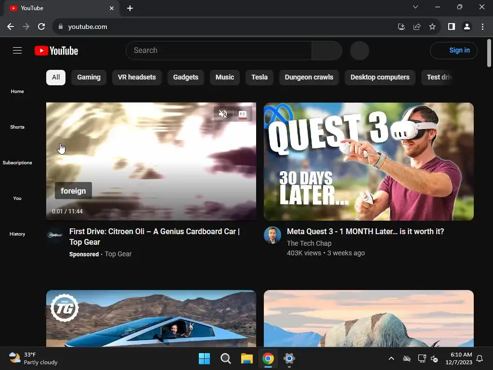The width and height of the screenshot is (493, 370).
Task: Open the furry creature illustration video thumbnail
Action: 368,318
